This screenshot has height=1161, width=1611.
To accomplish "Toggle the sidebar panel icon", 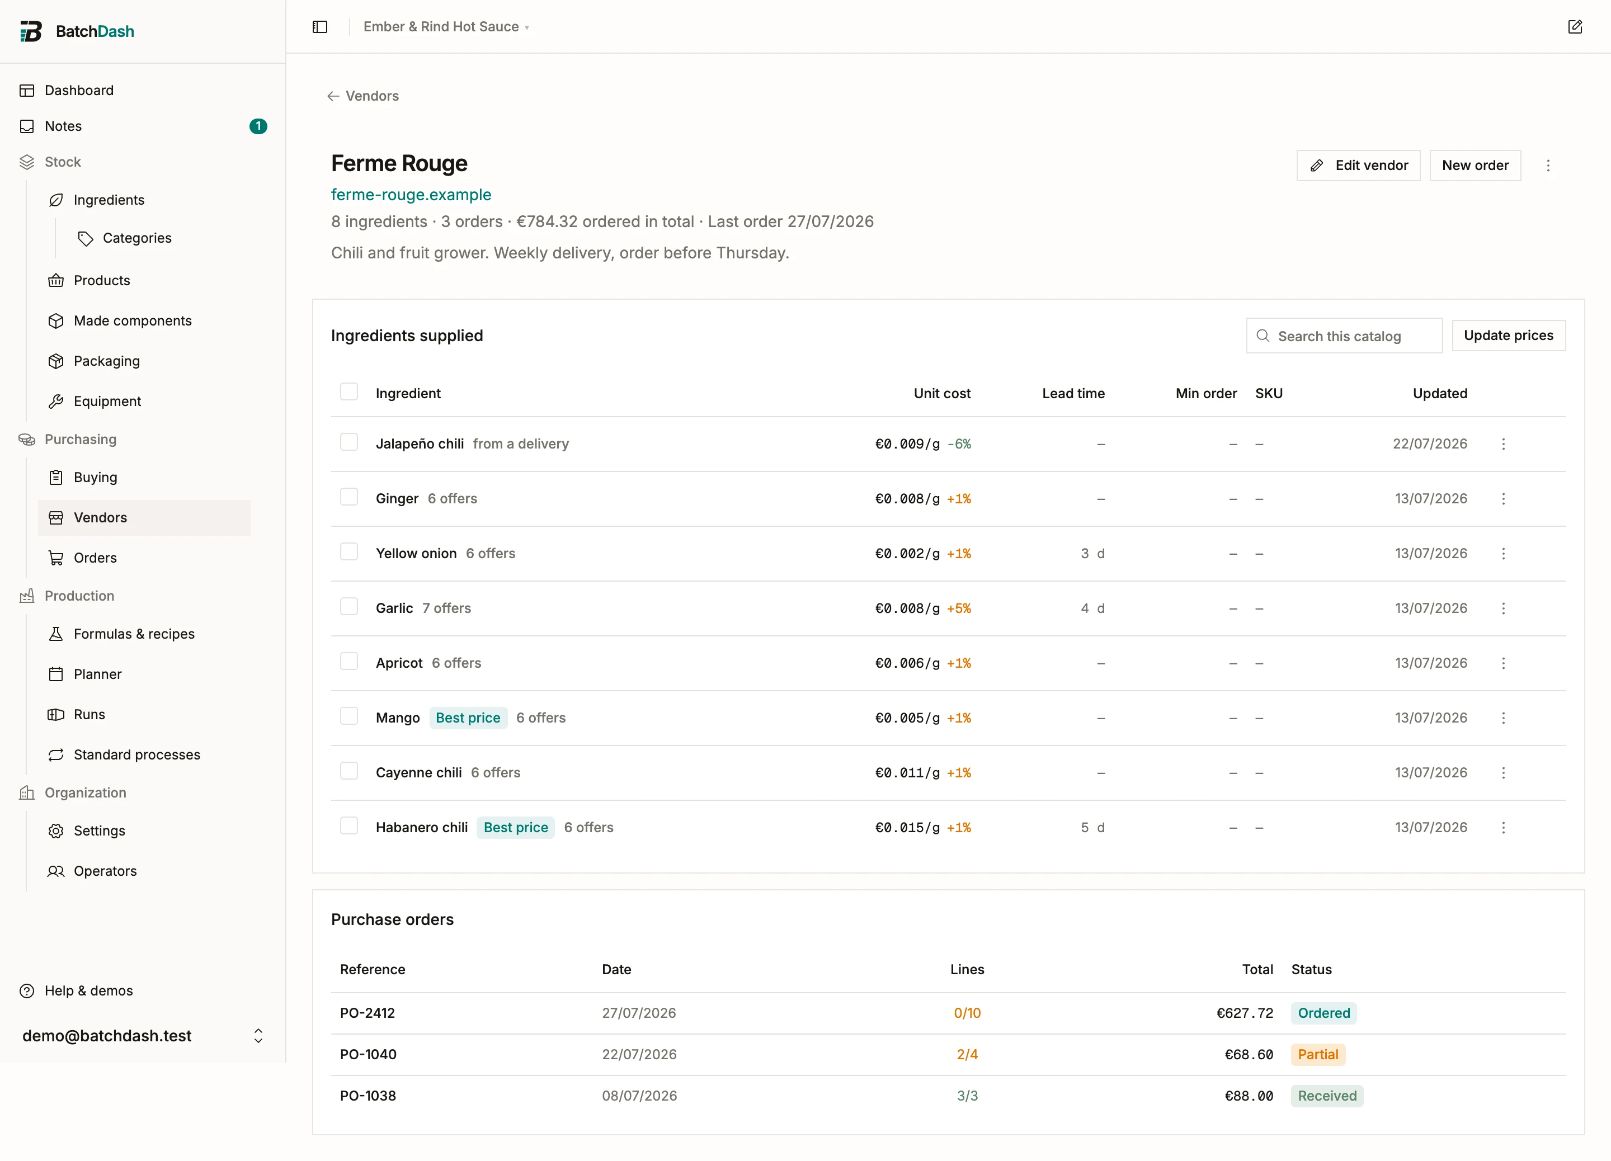I will pyautogui.click(x=319, y=27).
